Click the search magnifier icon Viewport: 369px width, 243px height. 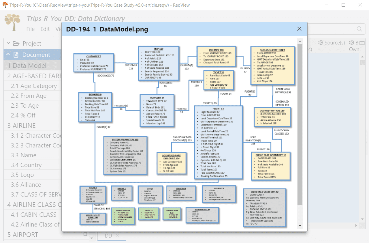click(359, 29)
